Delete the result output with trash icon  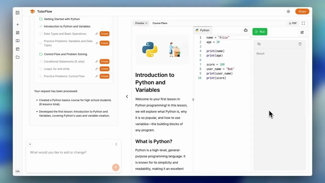coord(300,44)
